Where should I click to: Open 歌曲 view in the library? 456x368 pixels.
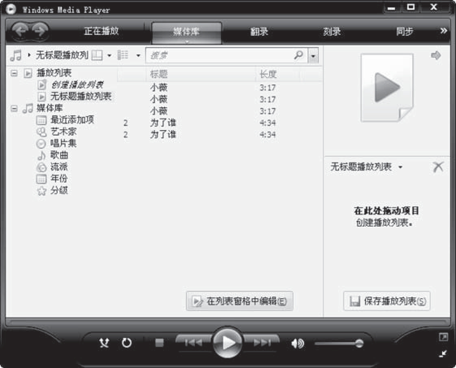[59, 155]
